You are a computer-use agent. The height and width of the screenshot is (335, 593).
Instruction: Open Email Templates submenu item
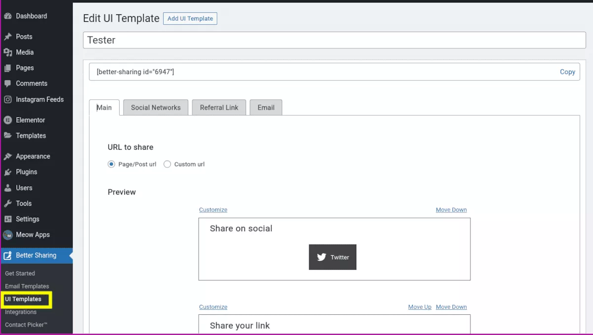pyautogui.click(x=27, y=286)
